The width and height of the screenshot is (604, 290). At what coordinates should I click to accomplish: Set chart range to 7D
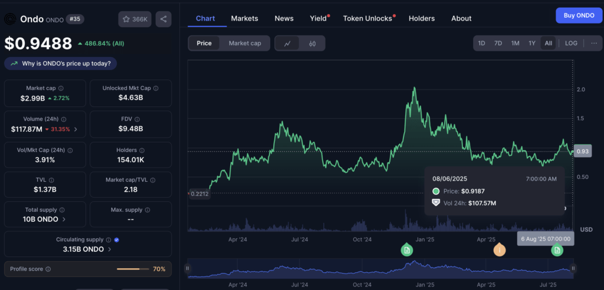click(498, 44)
